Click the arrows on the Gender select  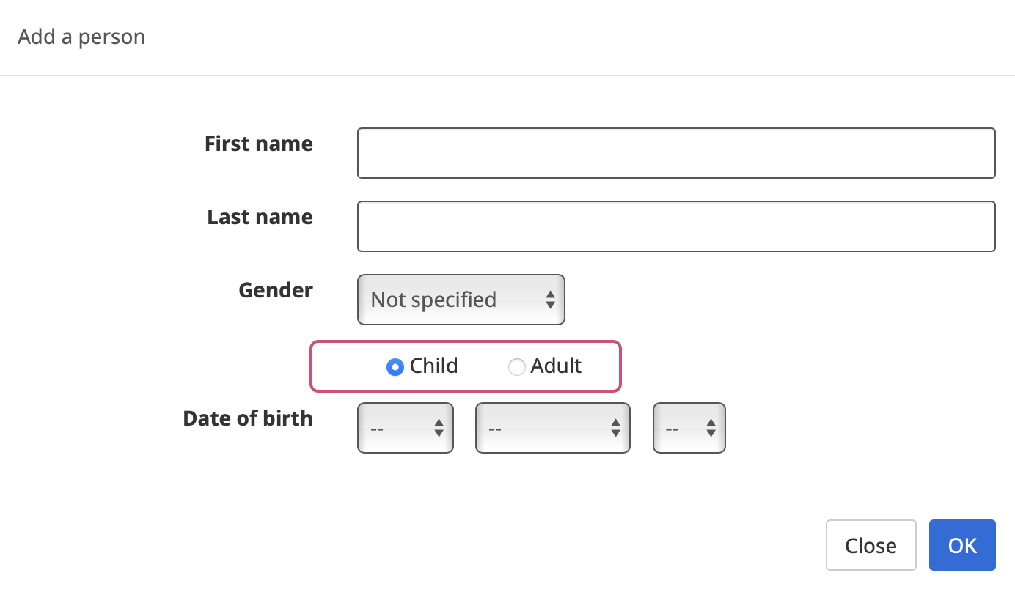550,300
